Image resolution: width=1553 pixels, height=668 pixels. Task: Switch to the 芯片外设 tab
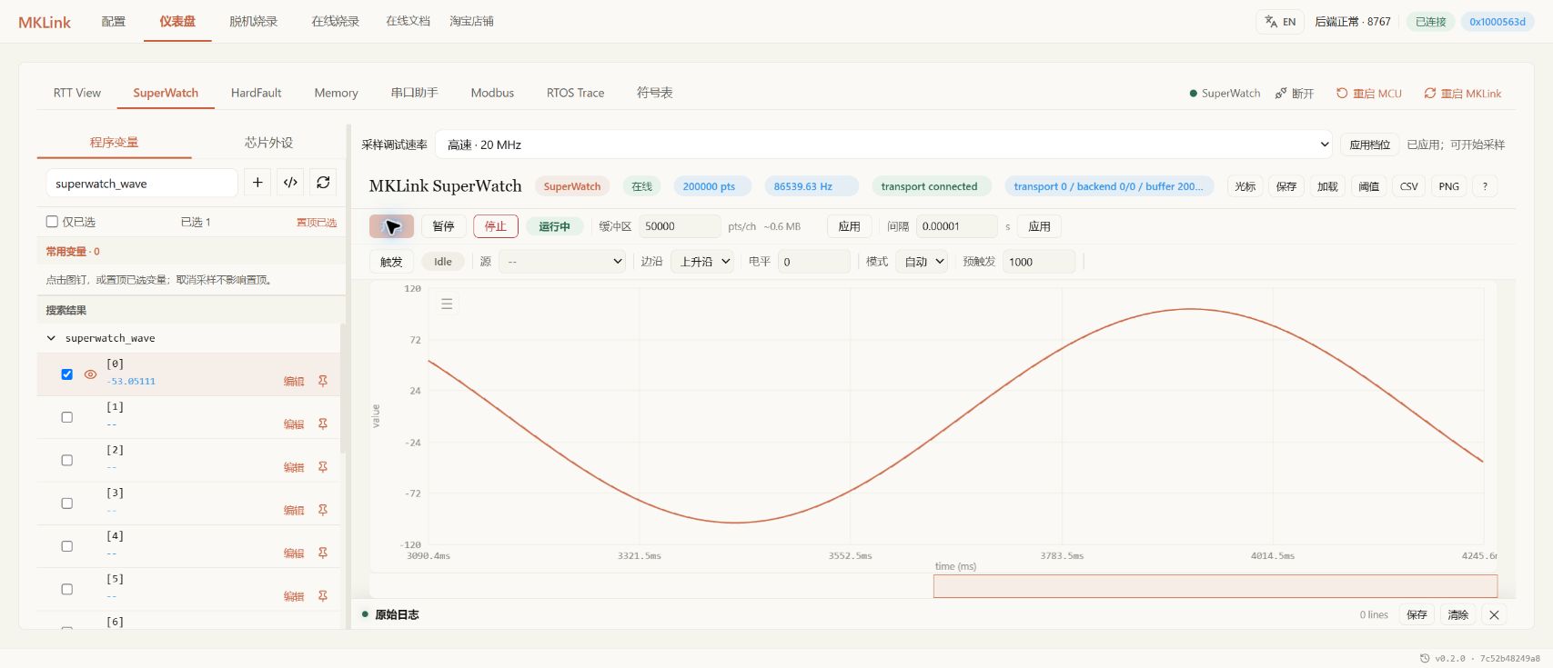tap(268, 143)
